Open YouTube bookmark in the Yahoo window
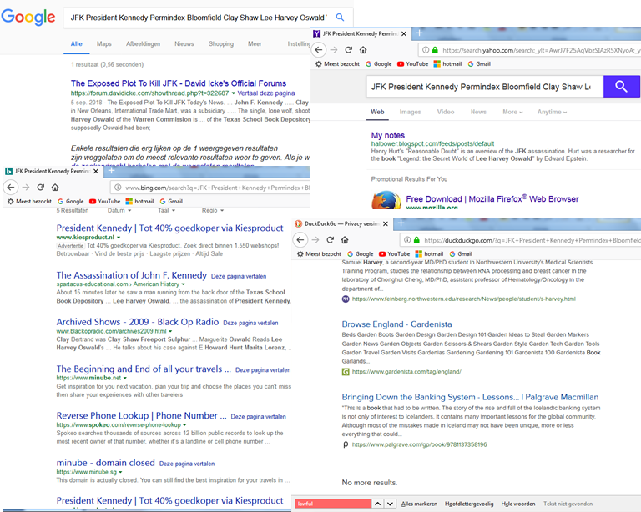 412,63
